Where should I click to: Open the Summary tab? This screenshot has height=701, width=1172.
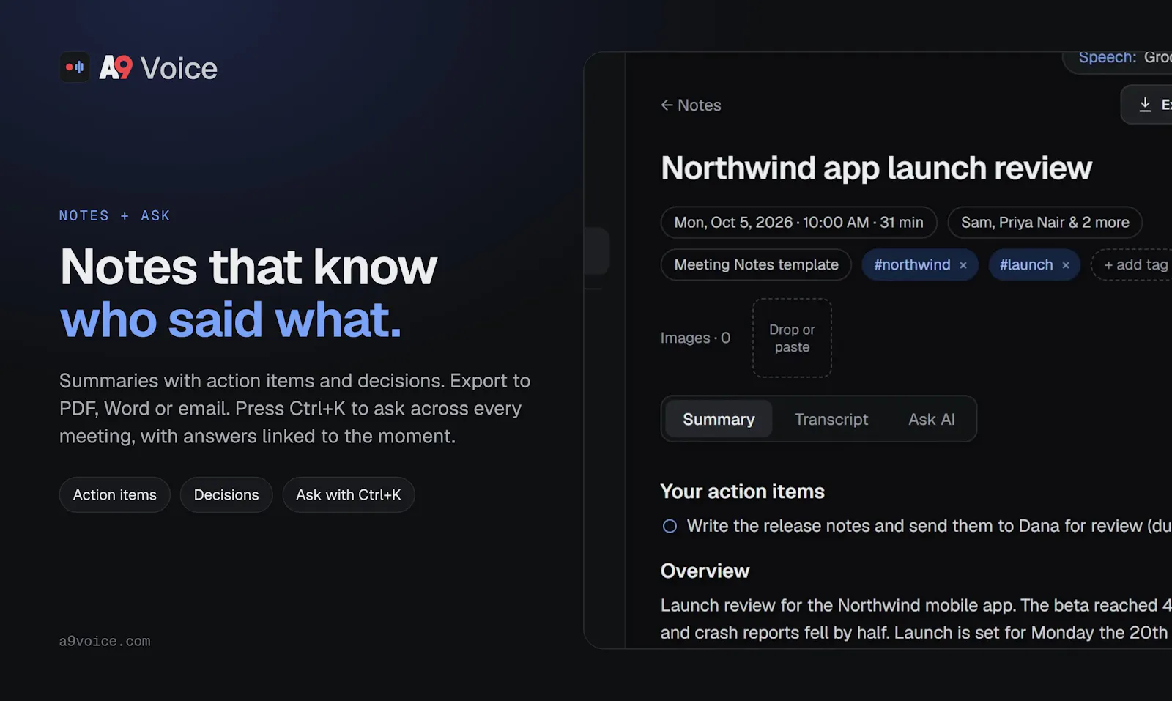[719, 419]
